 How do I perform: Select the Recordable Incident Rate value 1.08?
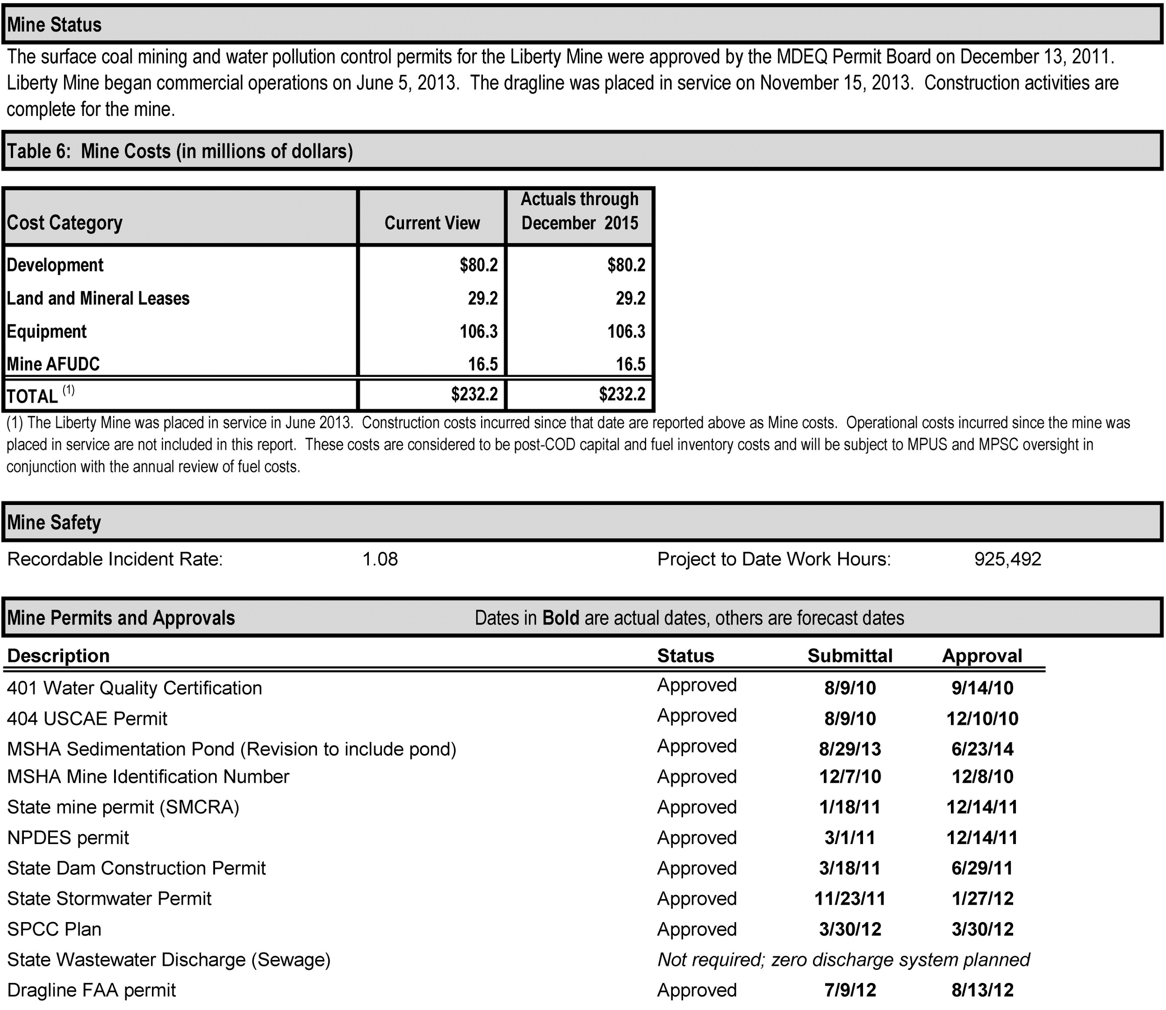click(380, 559)
